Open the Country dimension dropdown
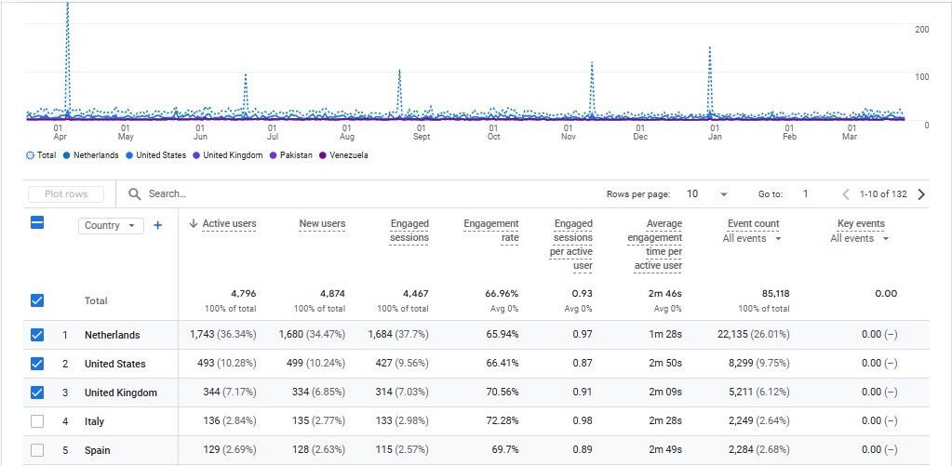 point(111,225)
